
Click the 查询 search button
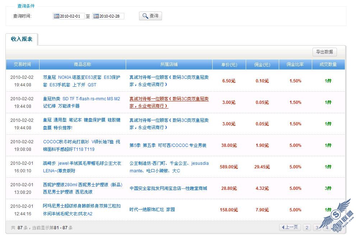point(150,16)
